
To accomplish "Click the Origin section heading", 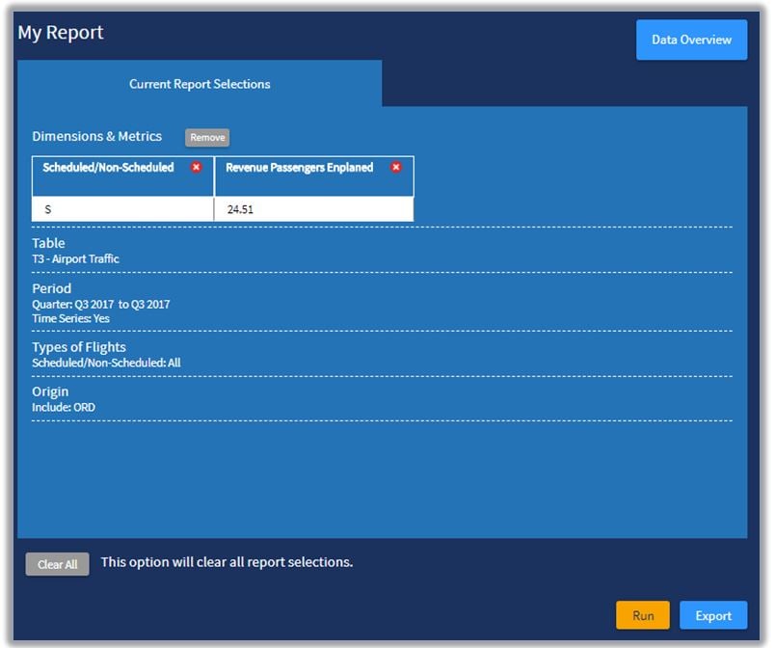I will coord(50,391).
